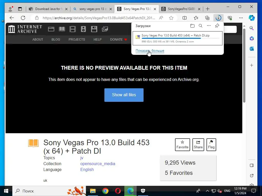
Task: Open the opensource_media collection link
Action: (x=98, y=164)
